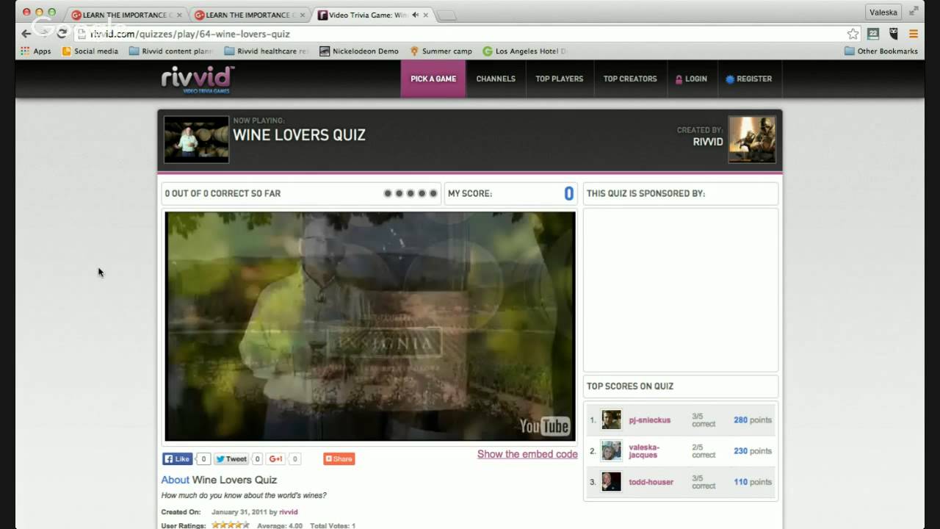
Task: Open a new browser tab
Action: (446, 15)
